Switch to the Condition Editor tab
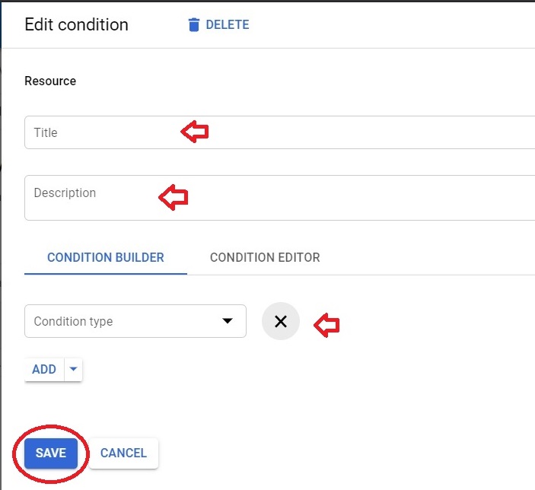Image resolution: width=535 pixels, height=490 pixels. coord(265,258)
